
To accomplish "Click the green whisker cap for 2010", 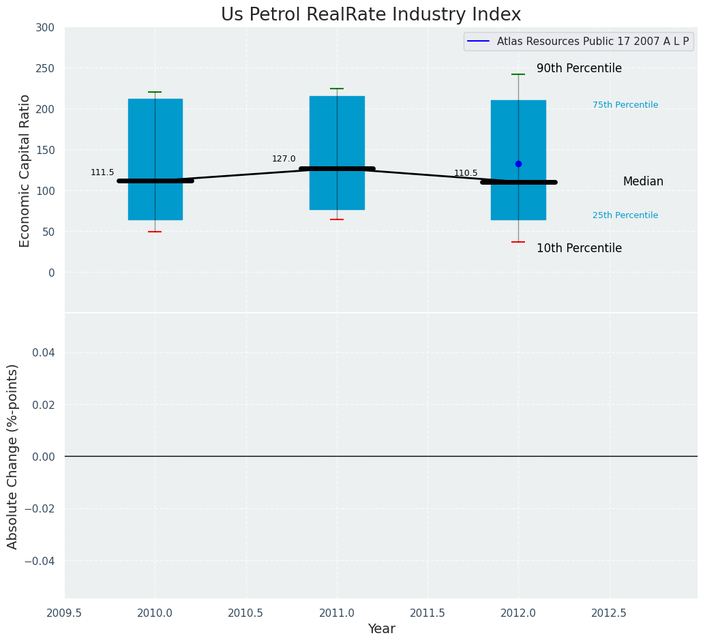I will click(155, 92).
